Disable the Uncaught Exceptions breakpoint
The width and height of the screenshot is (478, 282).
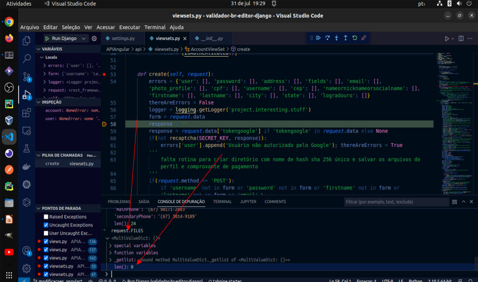click(x=46, y=225)
